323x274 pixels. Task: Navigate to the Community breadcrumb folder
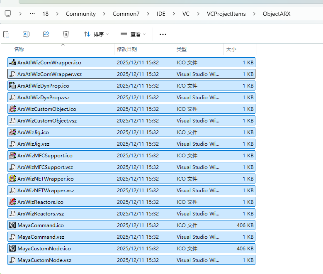pos(80,14)
